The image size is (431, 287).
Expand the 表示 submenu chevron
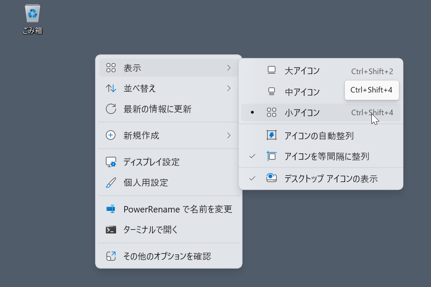pos(229,68)
